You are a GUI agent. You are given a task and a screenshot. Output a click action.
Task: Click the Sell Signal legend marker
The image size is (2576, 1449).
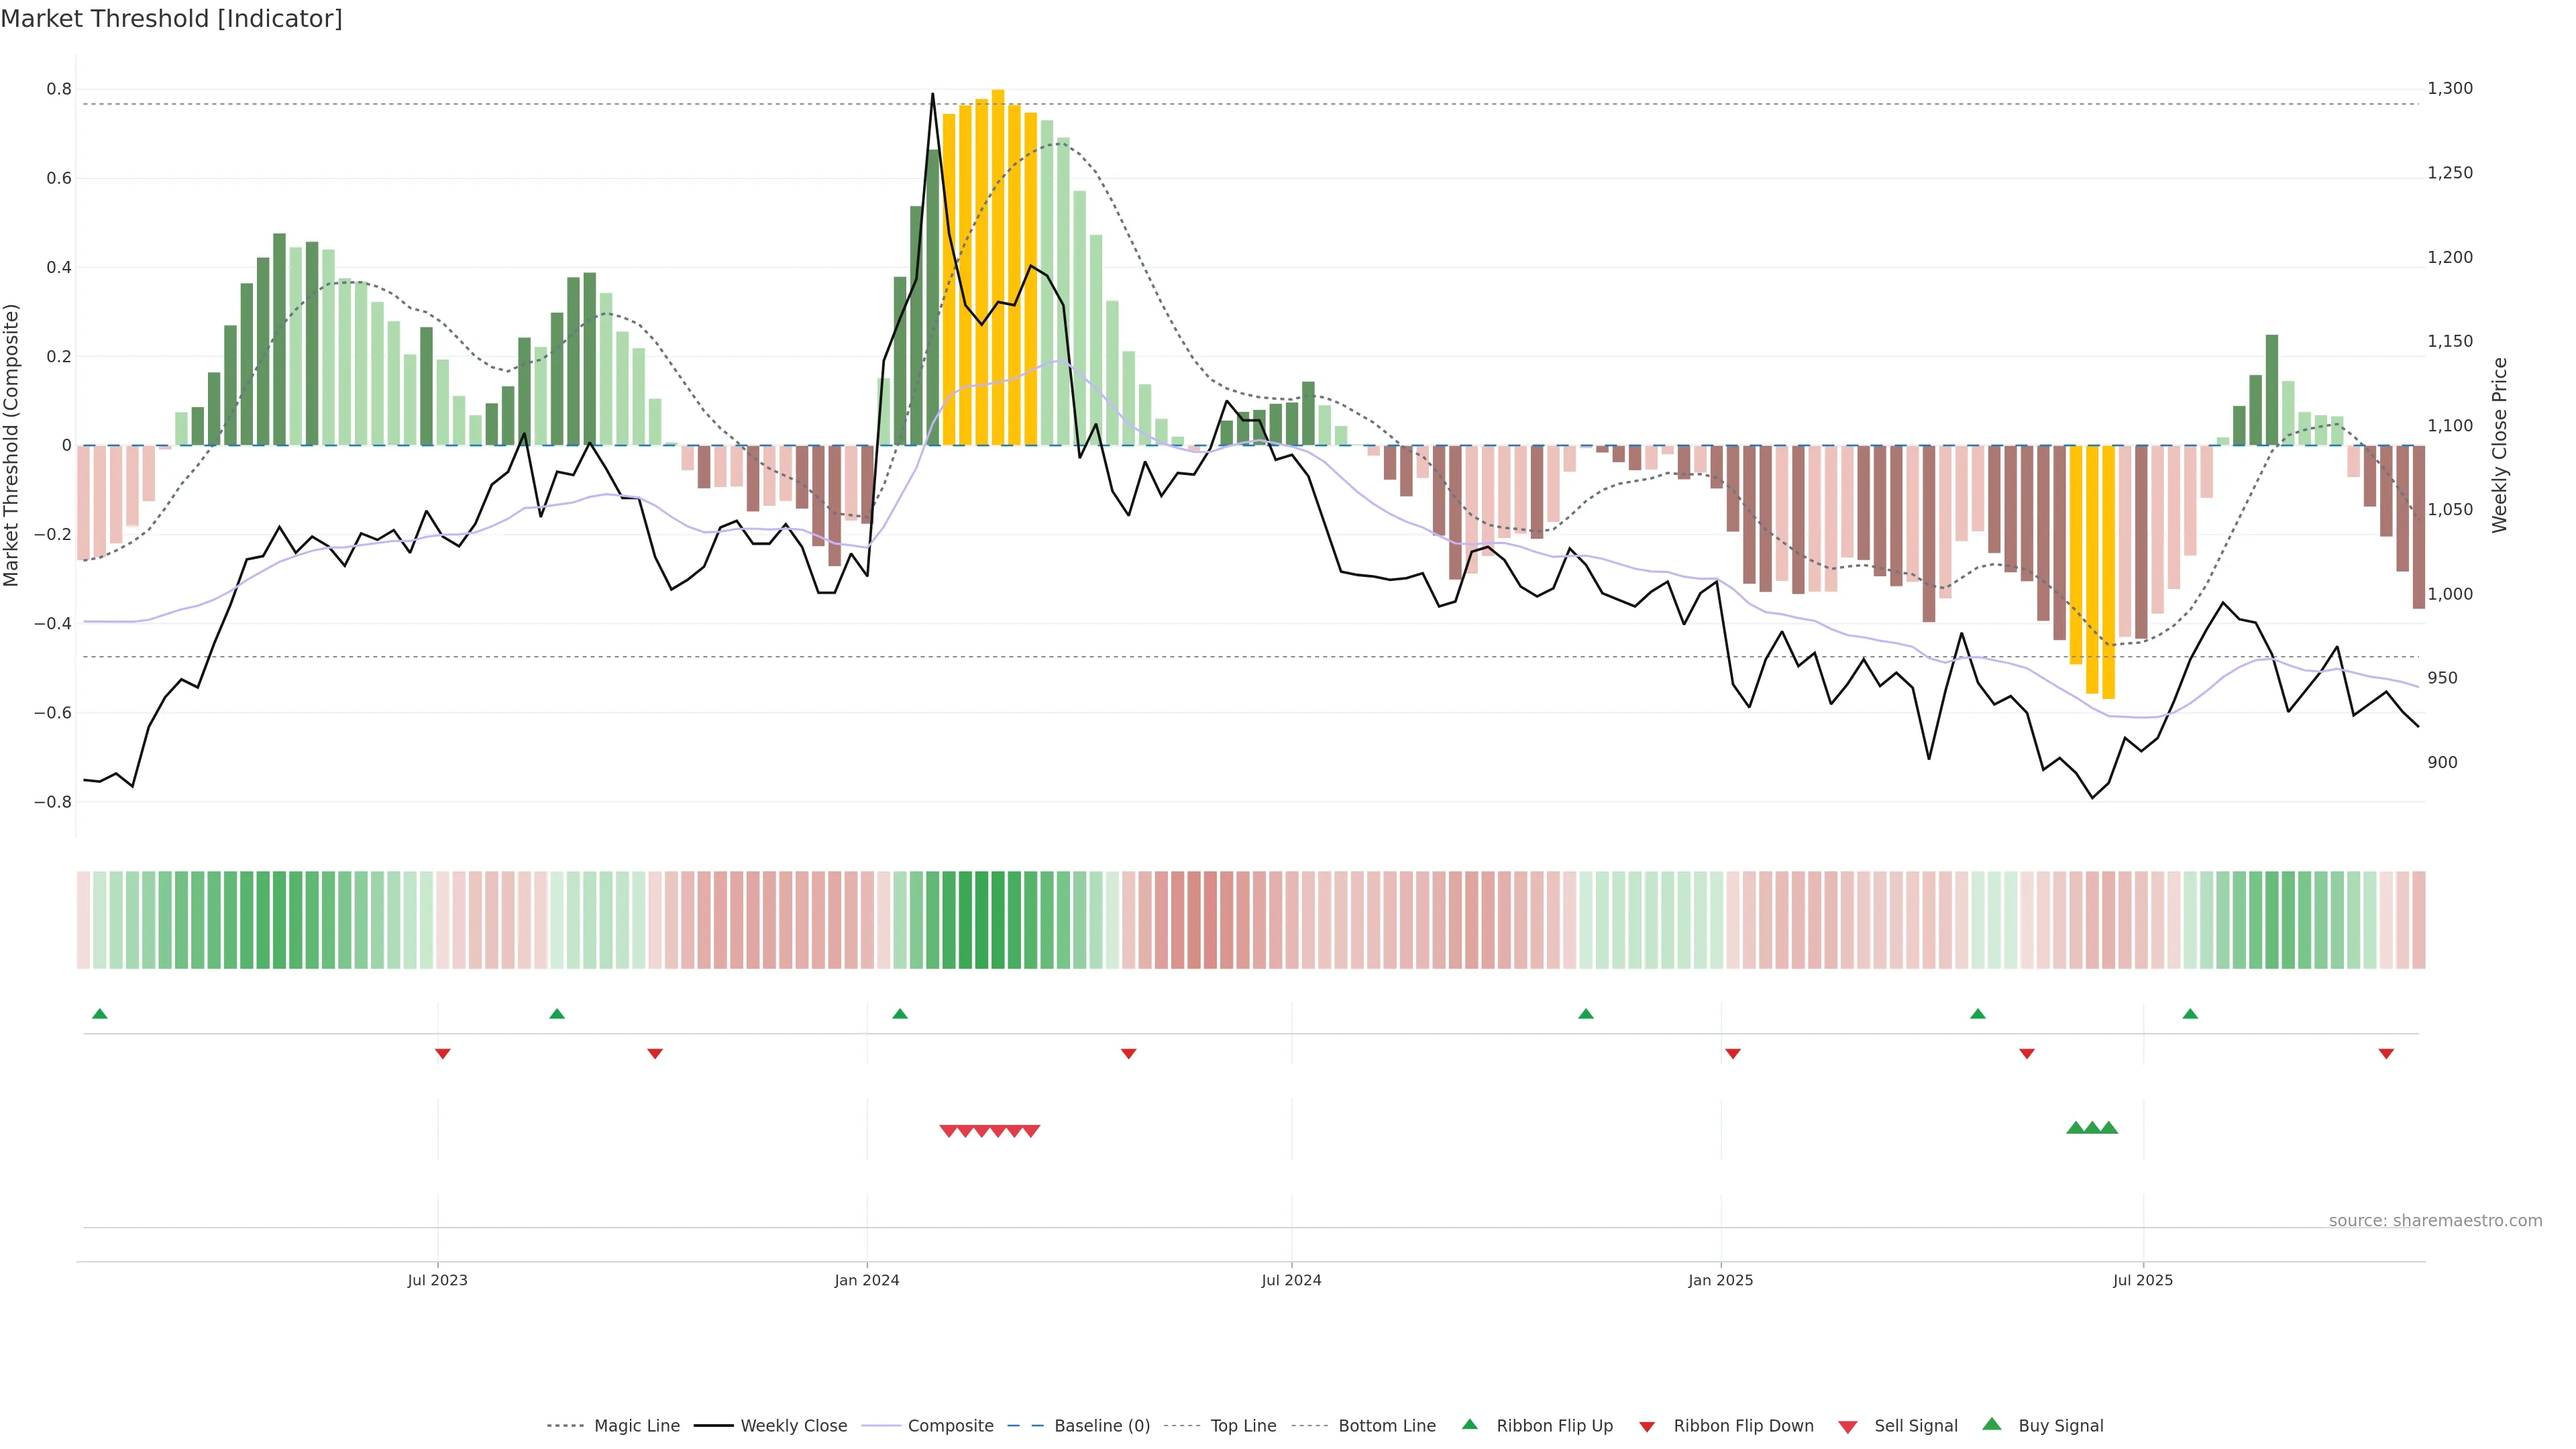pos(1847,1427)
